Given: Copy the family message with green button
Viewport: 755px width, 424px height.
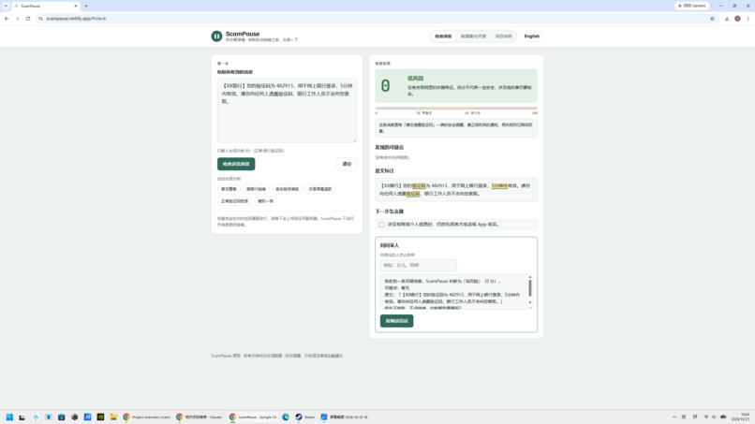Looking at the screenshot, I should coord(396,321).
